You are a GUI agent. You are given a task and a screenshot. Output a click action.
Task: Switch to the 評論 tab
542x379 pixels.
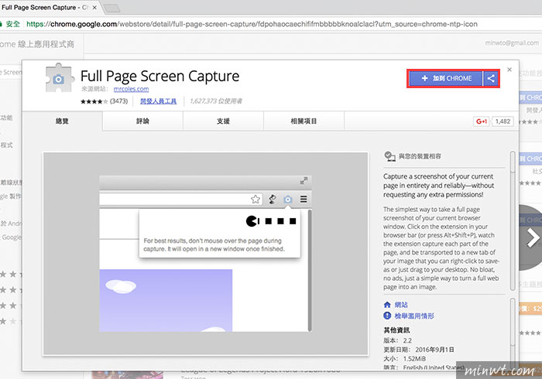tap(142, 121)
